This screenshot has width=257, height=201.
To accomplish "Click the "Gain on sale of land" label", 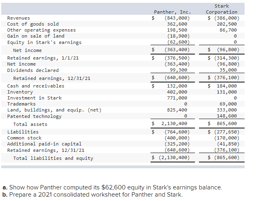I will (36, 36).
